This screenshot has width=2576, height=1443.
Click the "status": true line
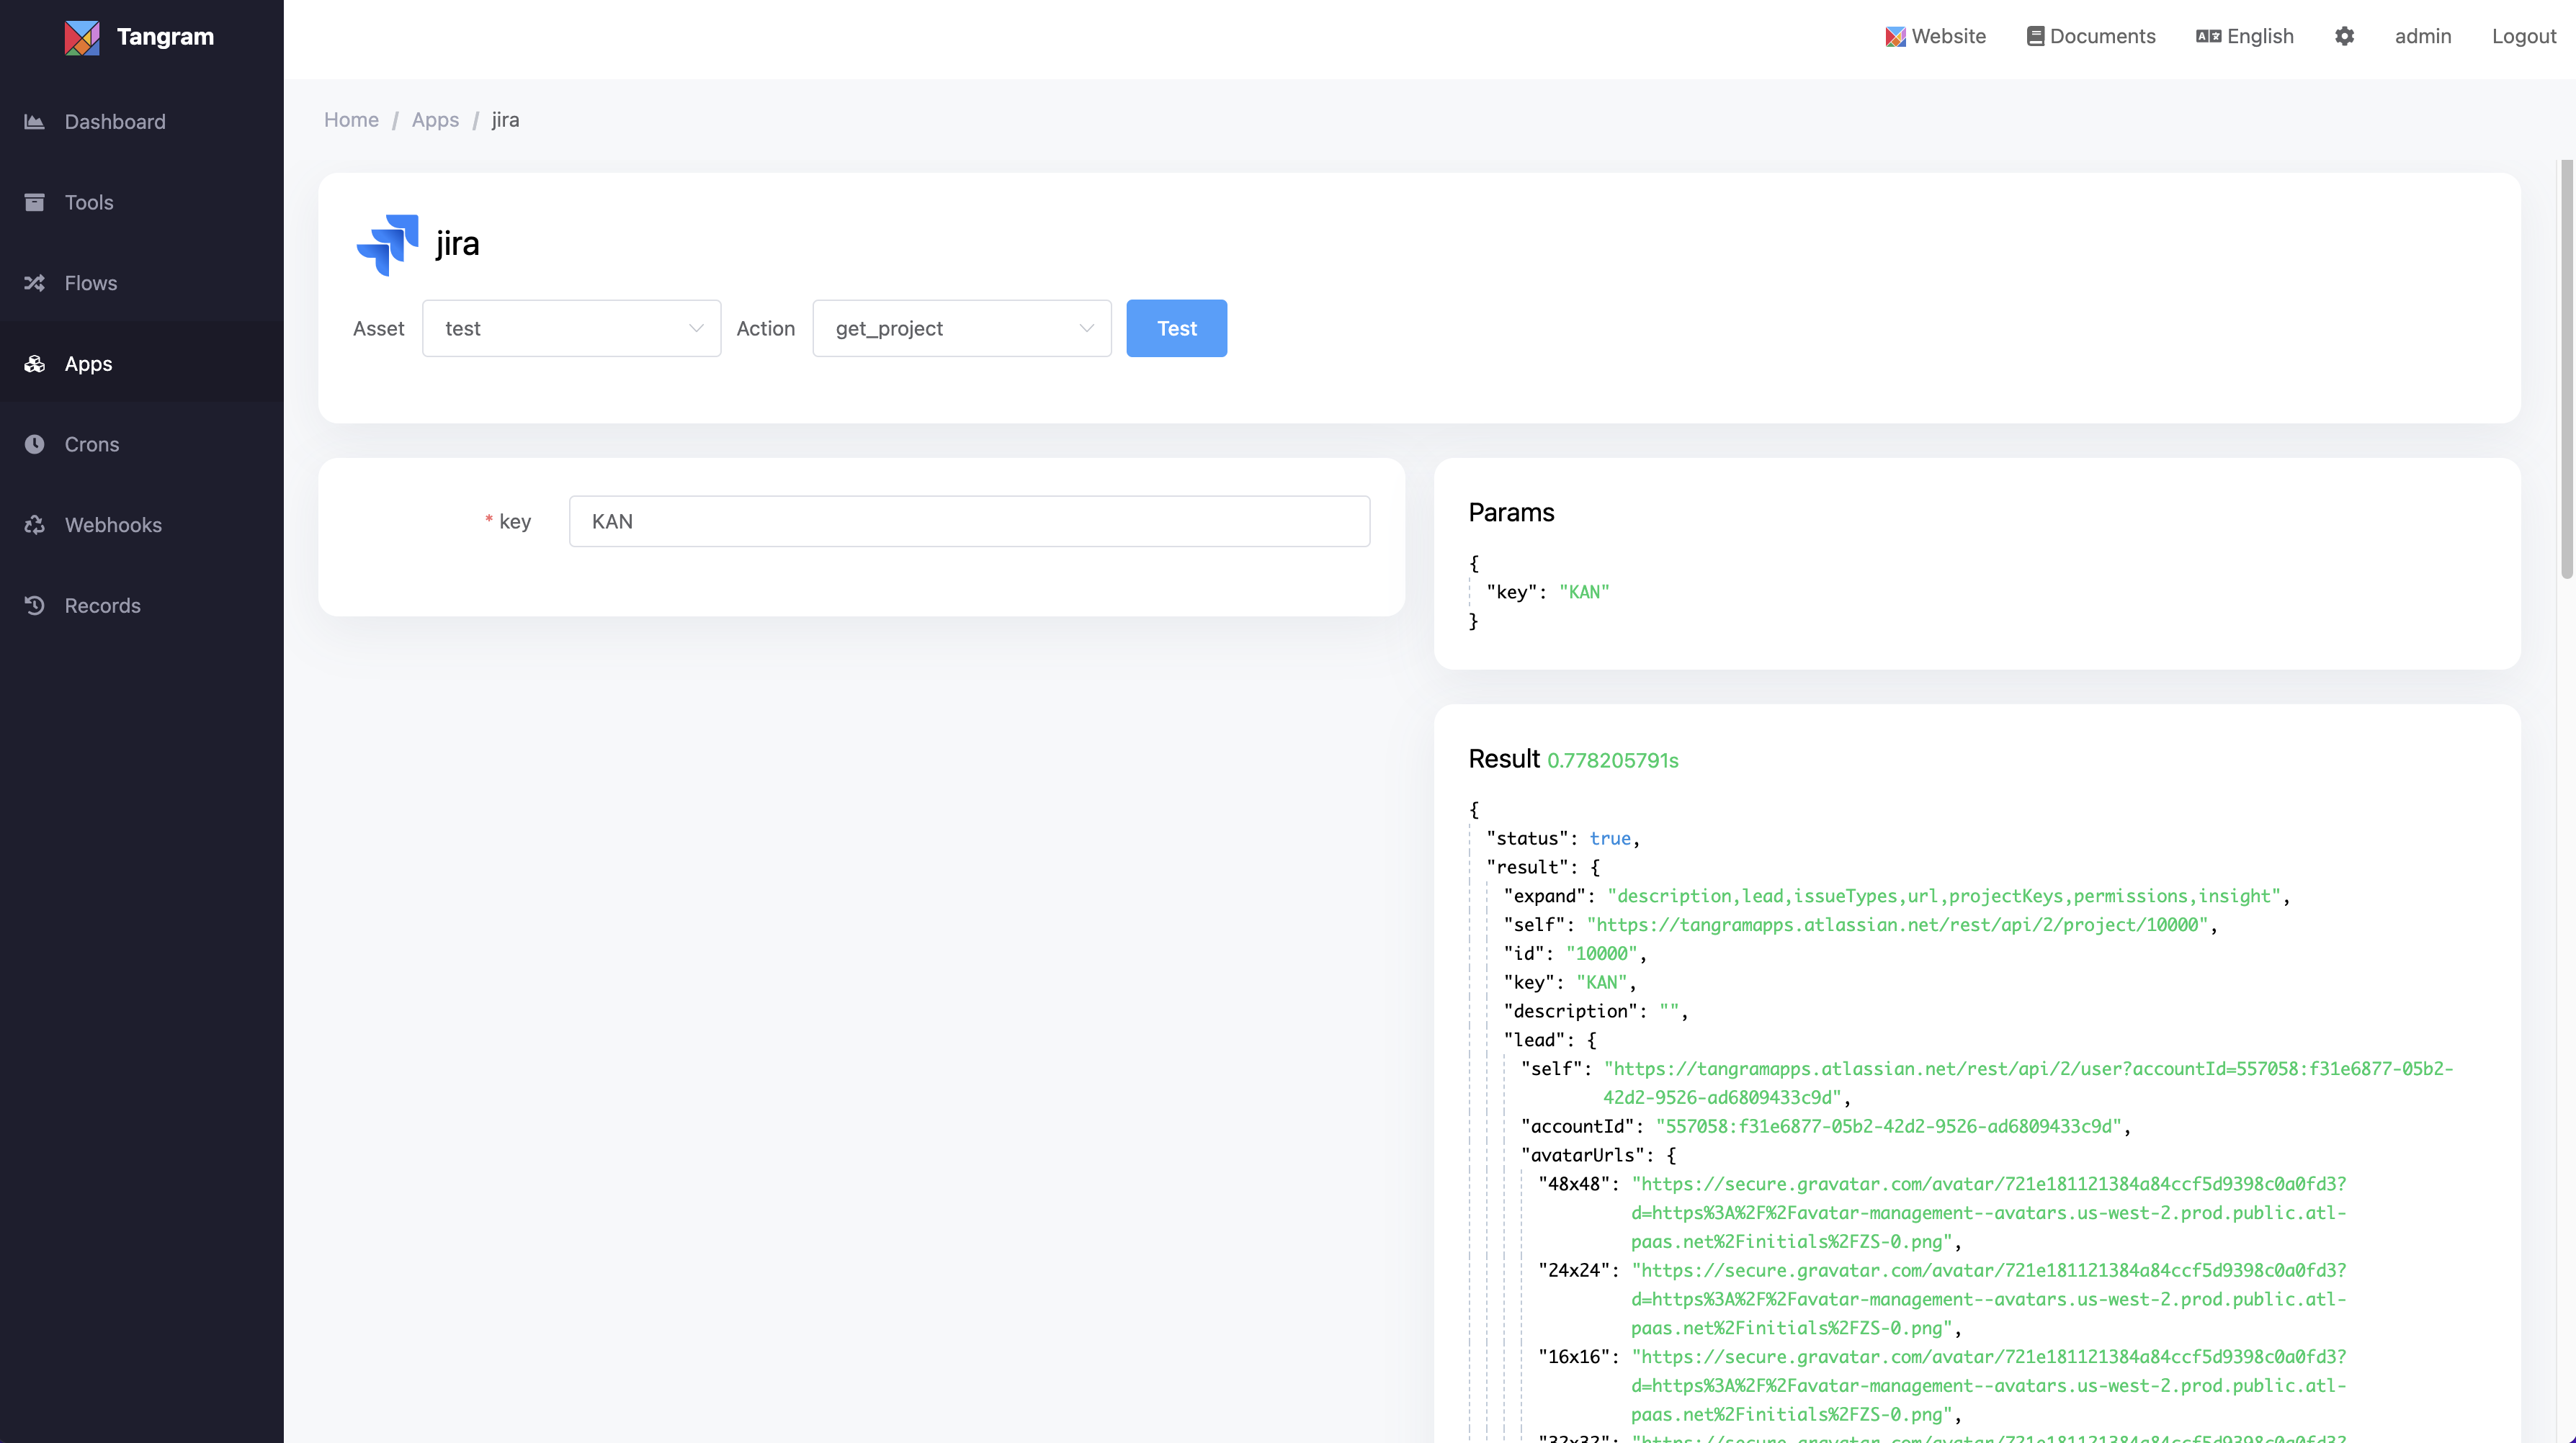(1563, 838)
